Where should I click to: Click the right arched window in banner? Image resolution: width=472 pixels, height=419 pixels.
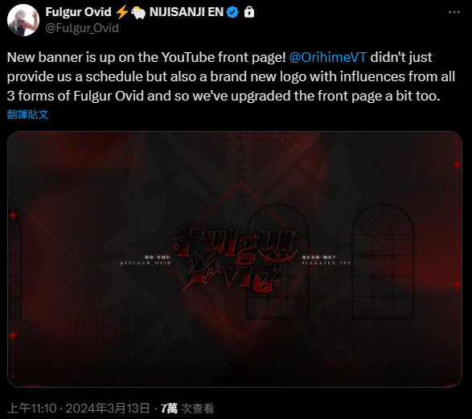pyautogui.click(x=383, y=261)
